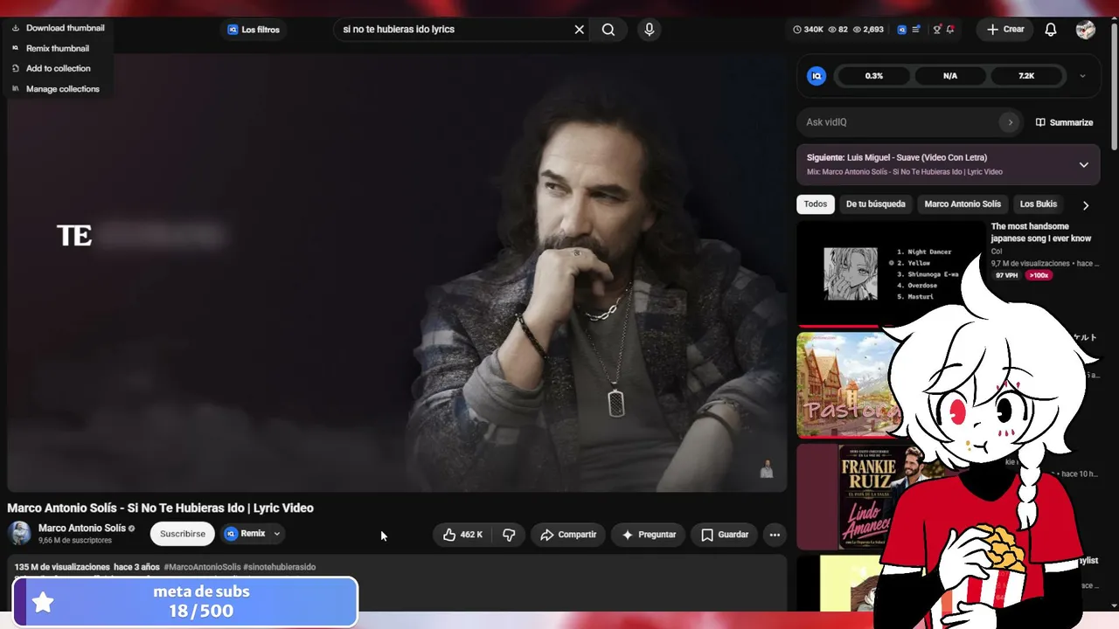Click the #MarcoAntonioSolis hashtag
The height and width of the screenshot is (629, 1119).
pos(202,567)
